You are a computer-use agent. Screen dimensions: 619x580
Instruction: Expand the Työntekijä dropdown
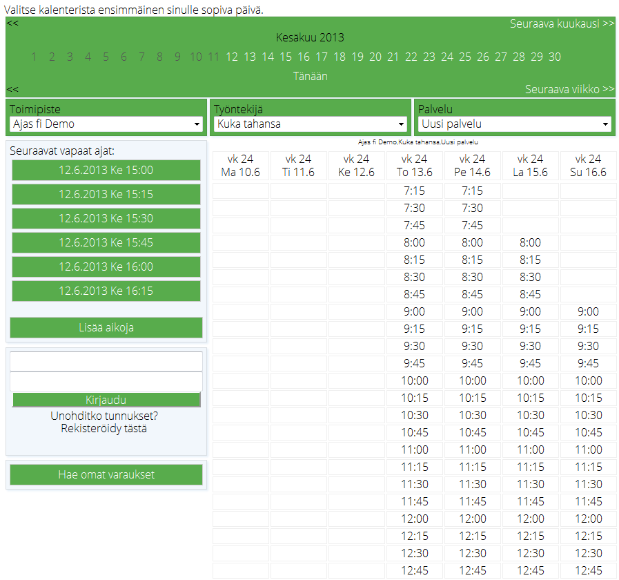pos(311,124)
